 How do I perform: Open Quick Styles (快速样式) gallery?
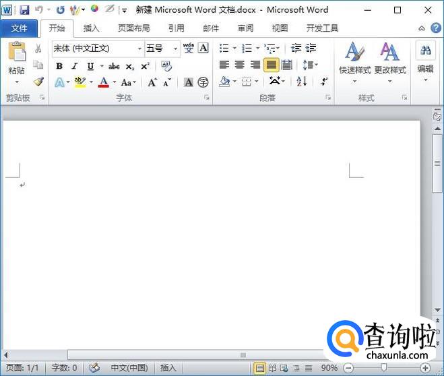(355, 63)
